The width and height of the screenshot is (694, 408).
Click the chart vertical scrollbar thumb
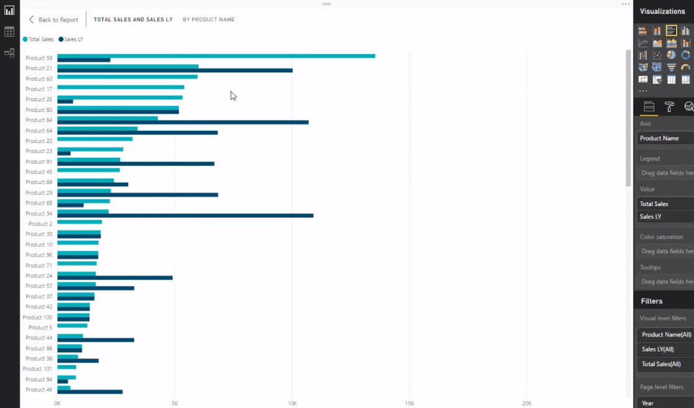click(x=628, y=118)
